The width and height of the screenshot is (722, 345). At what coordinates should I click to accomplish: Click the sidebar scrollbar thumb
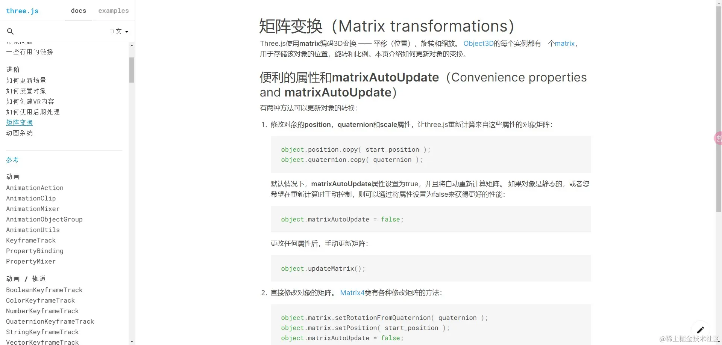(132, 70)
